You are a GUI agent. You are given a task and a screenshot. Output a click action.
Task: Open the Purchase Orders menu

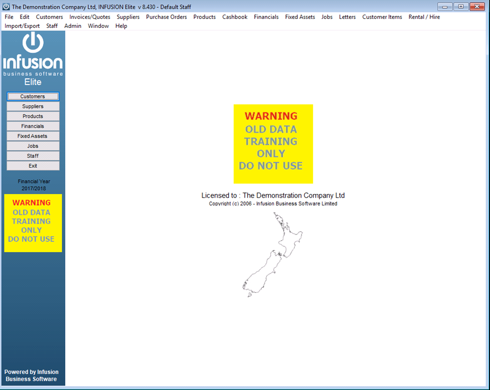[x=166, y=17]
